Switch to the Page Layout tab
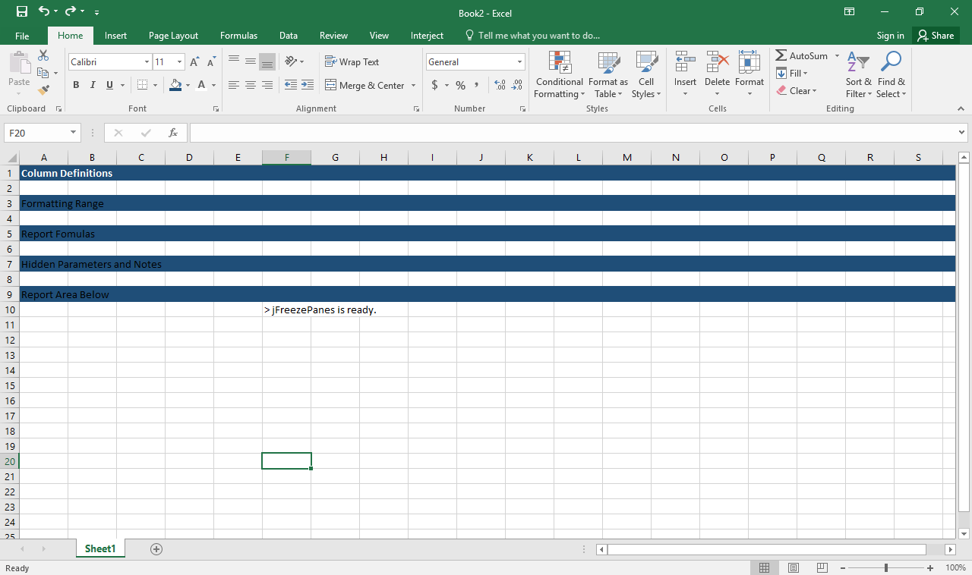972x575 pixels. [x=173, y=36]
